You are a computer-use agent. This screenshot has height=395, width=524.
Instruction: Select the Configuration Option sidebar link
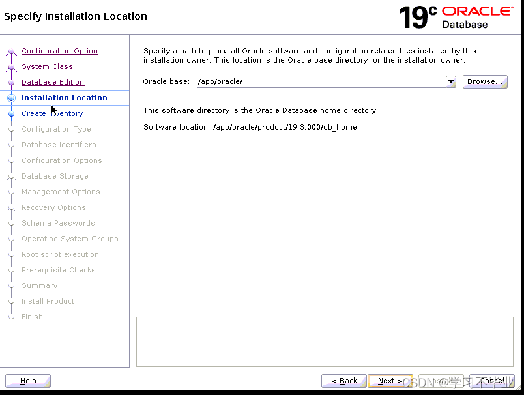click(x=59, y=51)
